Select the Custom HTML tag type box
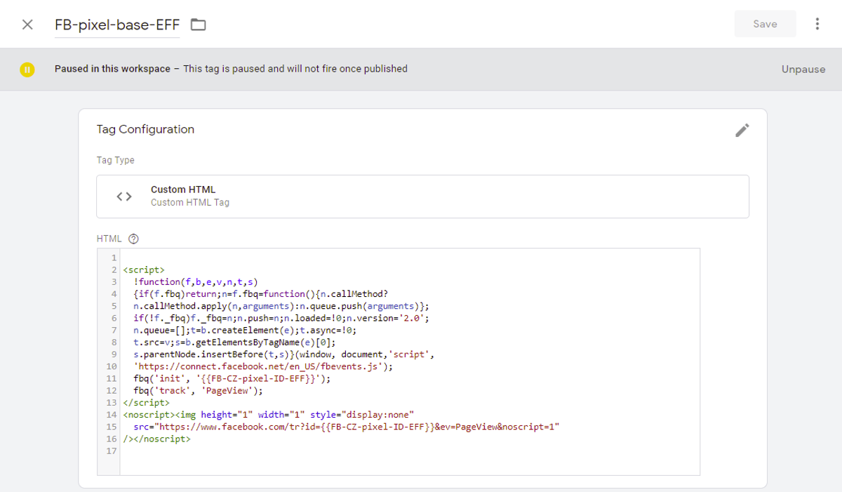Viewport: 842px width, 492px height. pos(422,197)
